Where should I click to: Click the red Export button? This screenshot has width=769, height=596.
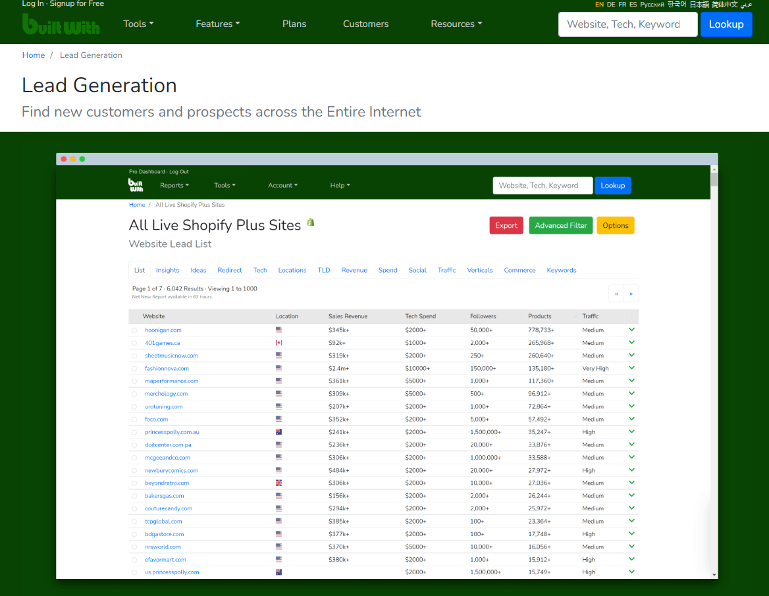tap(506, 226)
